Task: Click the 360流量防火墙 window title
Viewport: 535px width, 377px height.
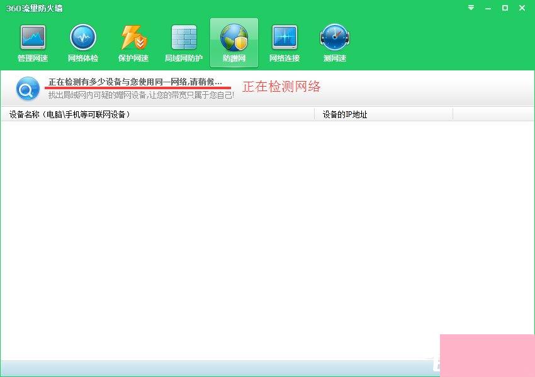Action: pos(35,8)
